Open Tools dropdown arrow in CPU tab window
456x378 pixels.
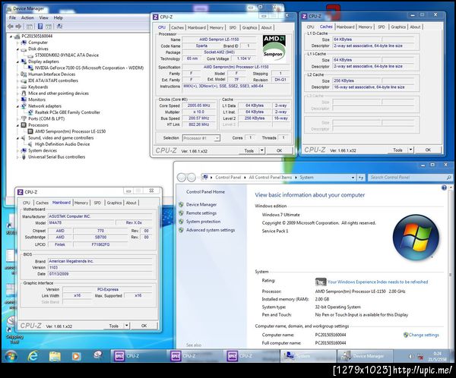[x=262, y=150]
